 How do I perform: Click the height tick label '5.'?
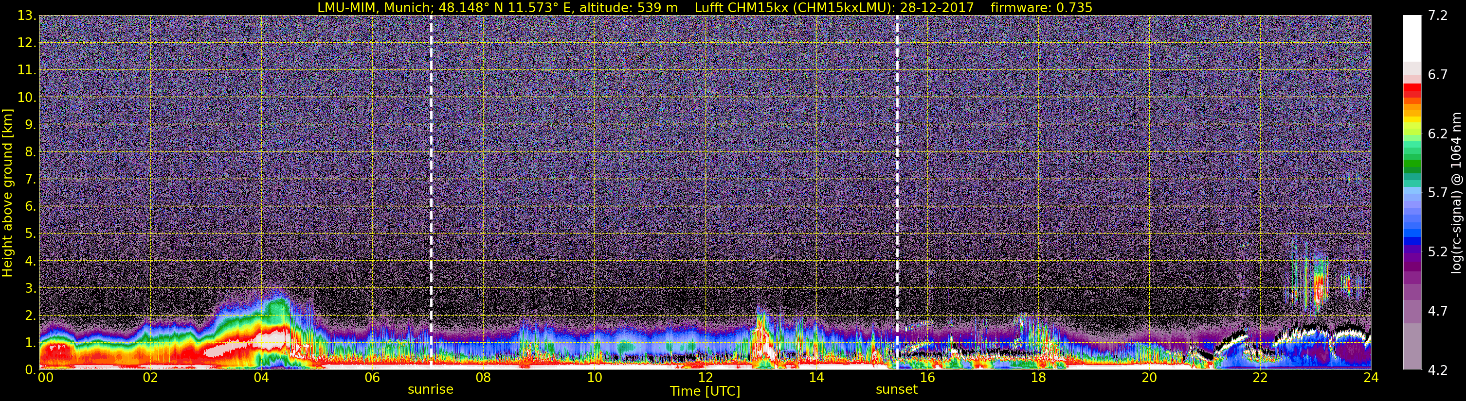30,234
